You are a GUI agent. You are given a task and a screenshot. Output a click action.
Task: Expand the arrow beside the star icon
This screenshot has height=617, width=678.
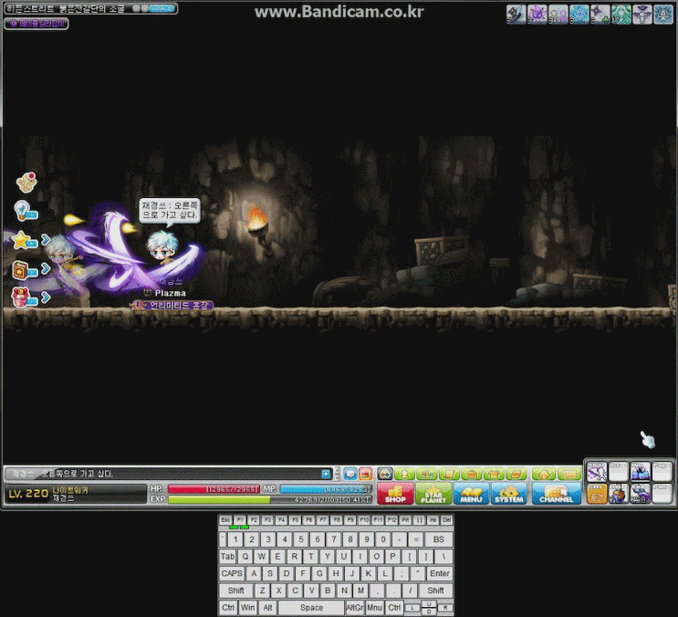tap(46, 240)
